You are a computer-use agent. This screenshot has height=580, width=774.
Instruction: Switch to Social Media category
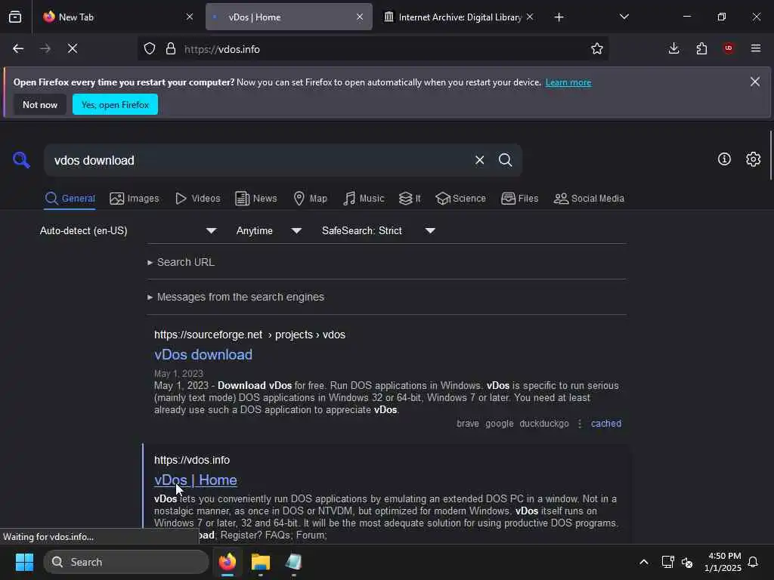pos(589,199)
